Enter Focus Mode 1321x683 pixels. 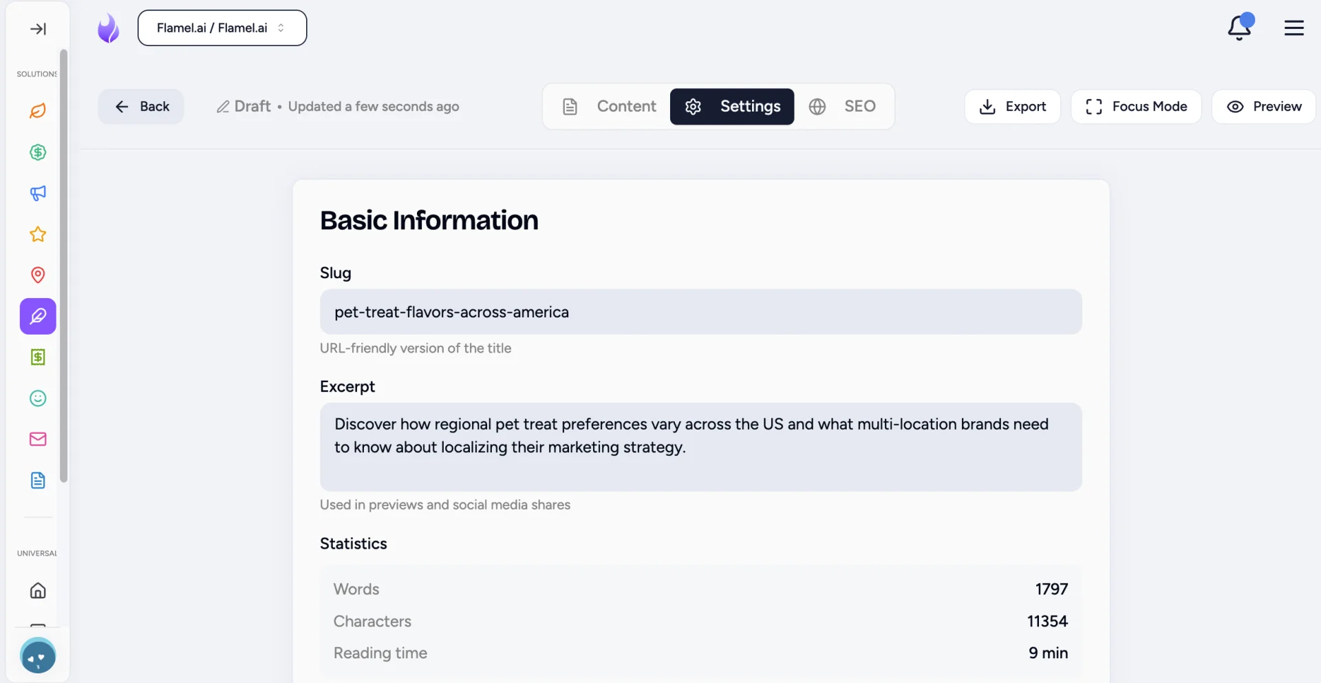click(1136, 107)
